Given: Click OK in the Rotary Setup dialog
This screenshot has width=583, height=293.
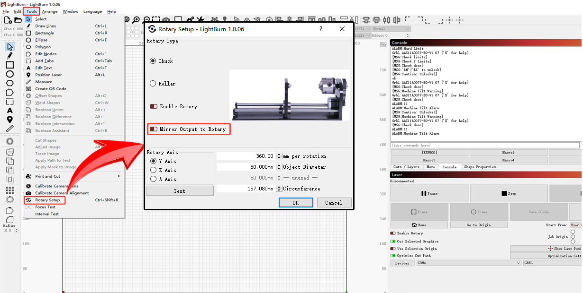Looking at the screenshot, I should 296,203.
